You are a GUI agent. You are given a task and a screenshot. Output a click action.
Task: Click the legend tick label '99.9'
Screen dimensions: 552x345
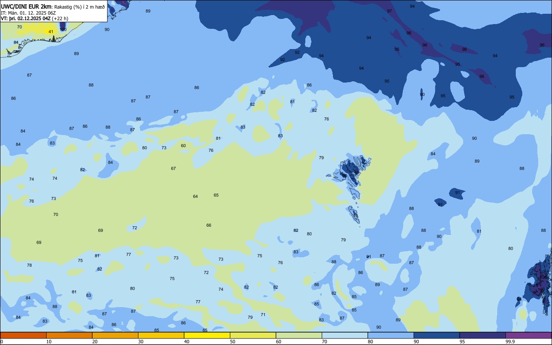510,342
